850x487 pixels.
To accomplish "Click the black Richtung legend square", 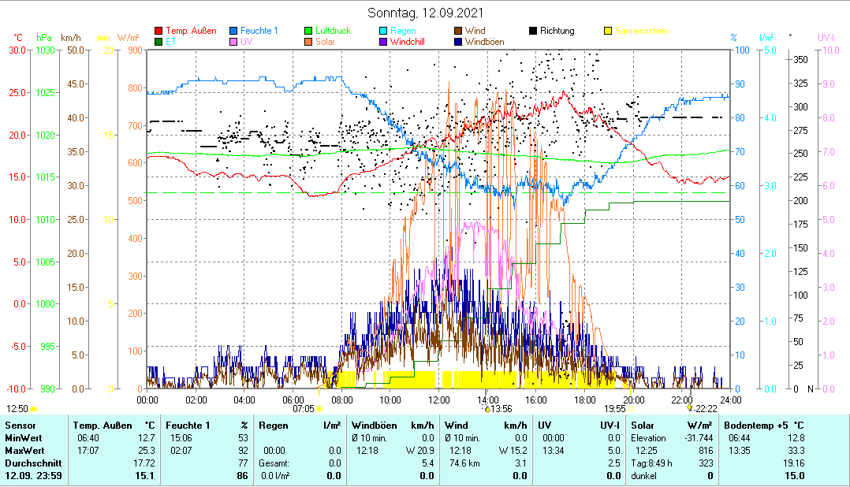I will [533, 32].
